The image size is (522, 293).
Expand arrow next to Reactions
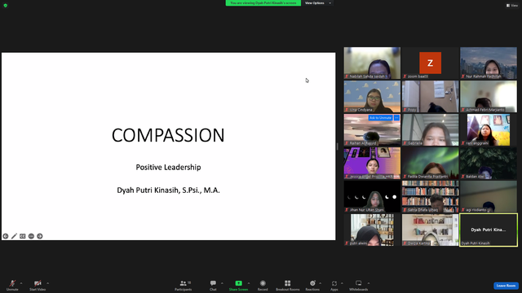[x=321, y=283]
